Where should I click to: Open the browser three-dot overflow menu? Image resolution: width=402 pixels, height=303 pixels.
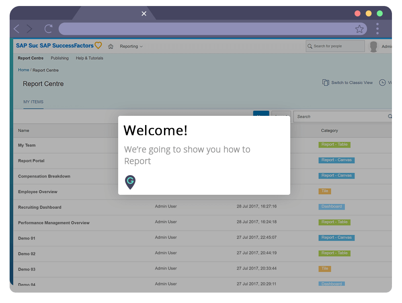pyautogui.click(x=377, y=28)
